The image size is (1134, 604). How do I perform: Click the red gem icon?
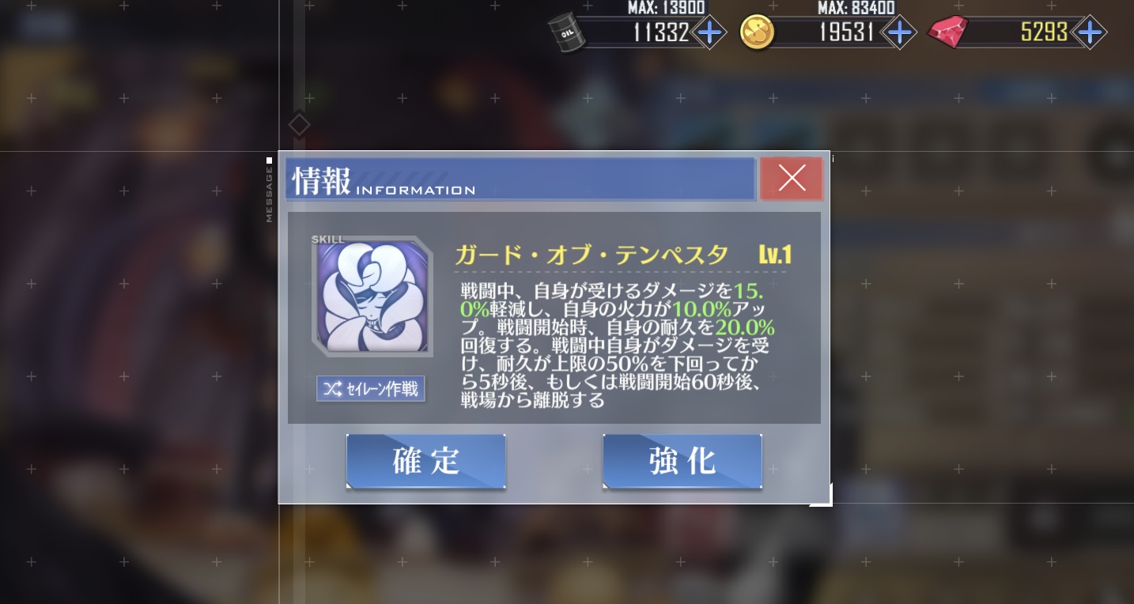coord(947,32)
